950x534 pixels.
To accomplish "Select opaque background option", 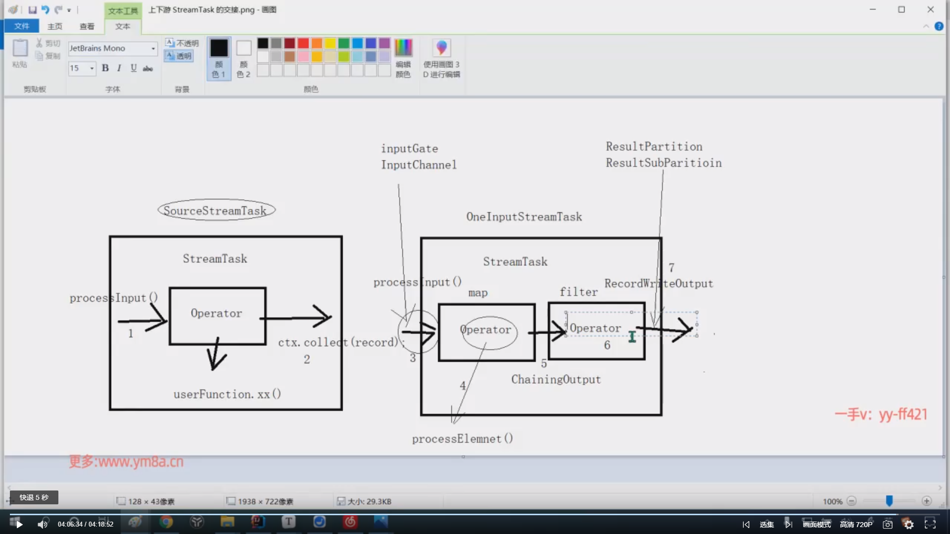I will 182,44.
